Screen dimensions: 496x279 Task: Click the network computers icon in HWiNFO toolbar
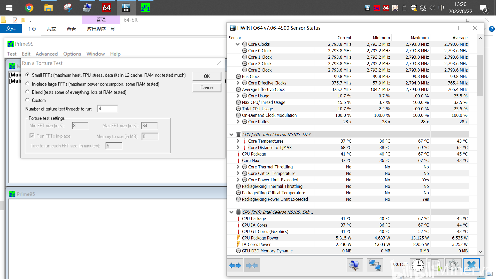(x=375, y=265)
